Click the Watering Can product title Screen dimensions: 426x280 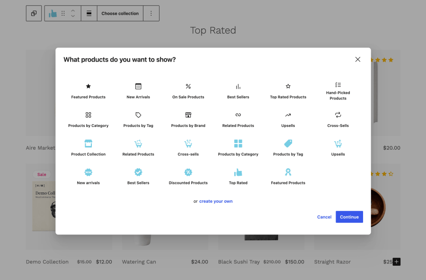139,262
